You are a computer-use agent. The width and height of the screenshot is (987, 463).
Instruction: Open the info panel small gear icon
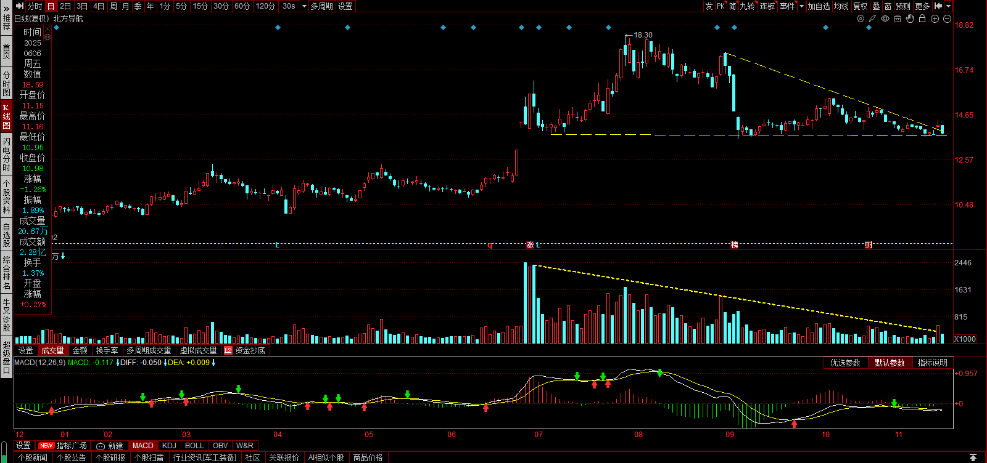click(47, 37)
